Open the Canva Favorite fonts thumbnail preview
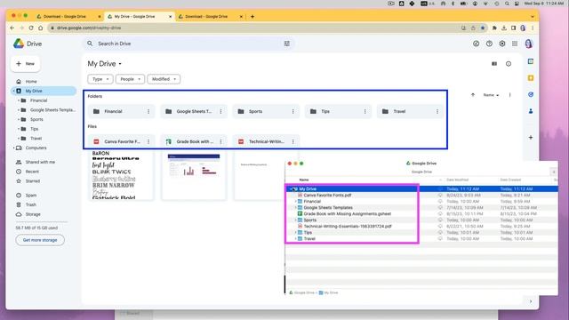Screen dimensions: 569x320 121,176
